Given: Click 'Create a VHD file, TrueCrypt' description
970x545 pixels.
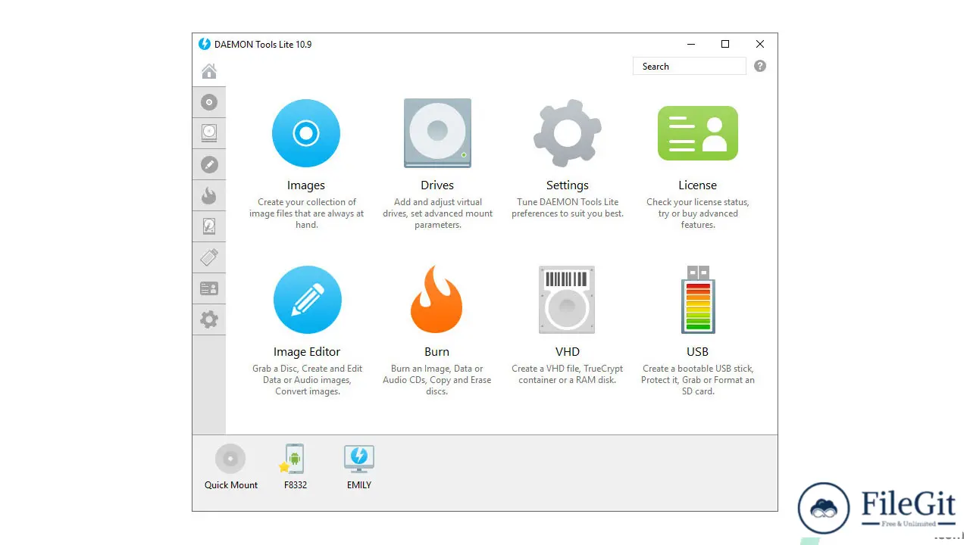Looking at the screenshot, I should [568, 375].
